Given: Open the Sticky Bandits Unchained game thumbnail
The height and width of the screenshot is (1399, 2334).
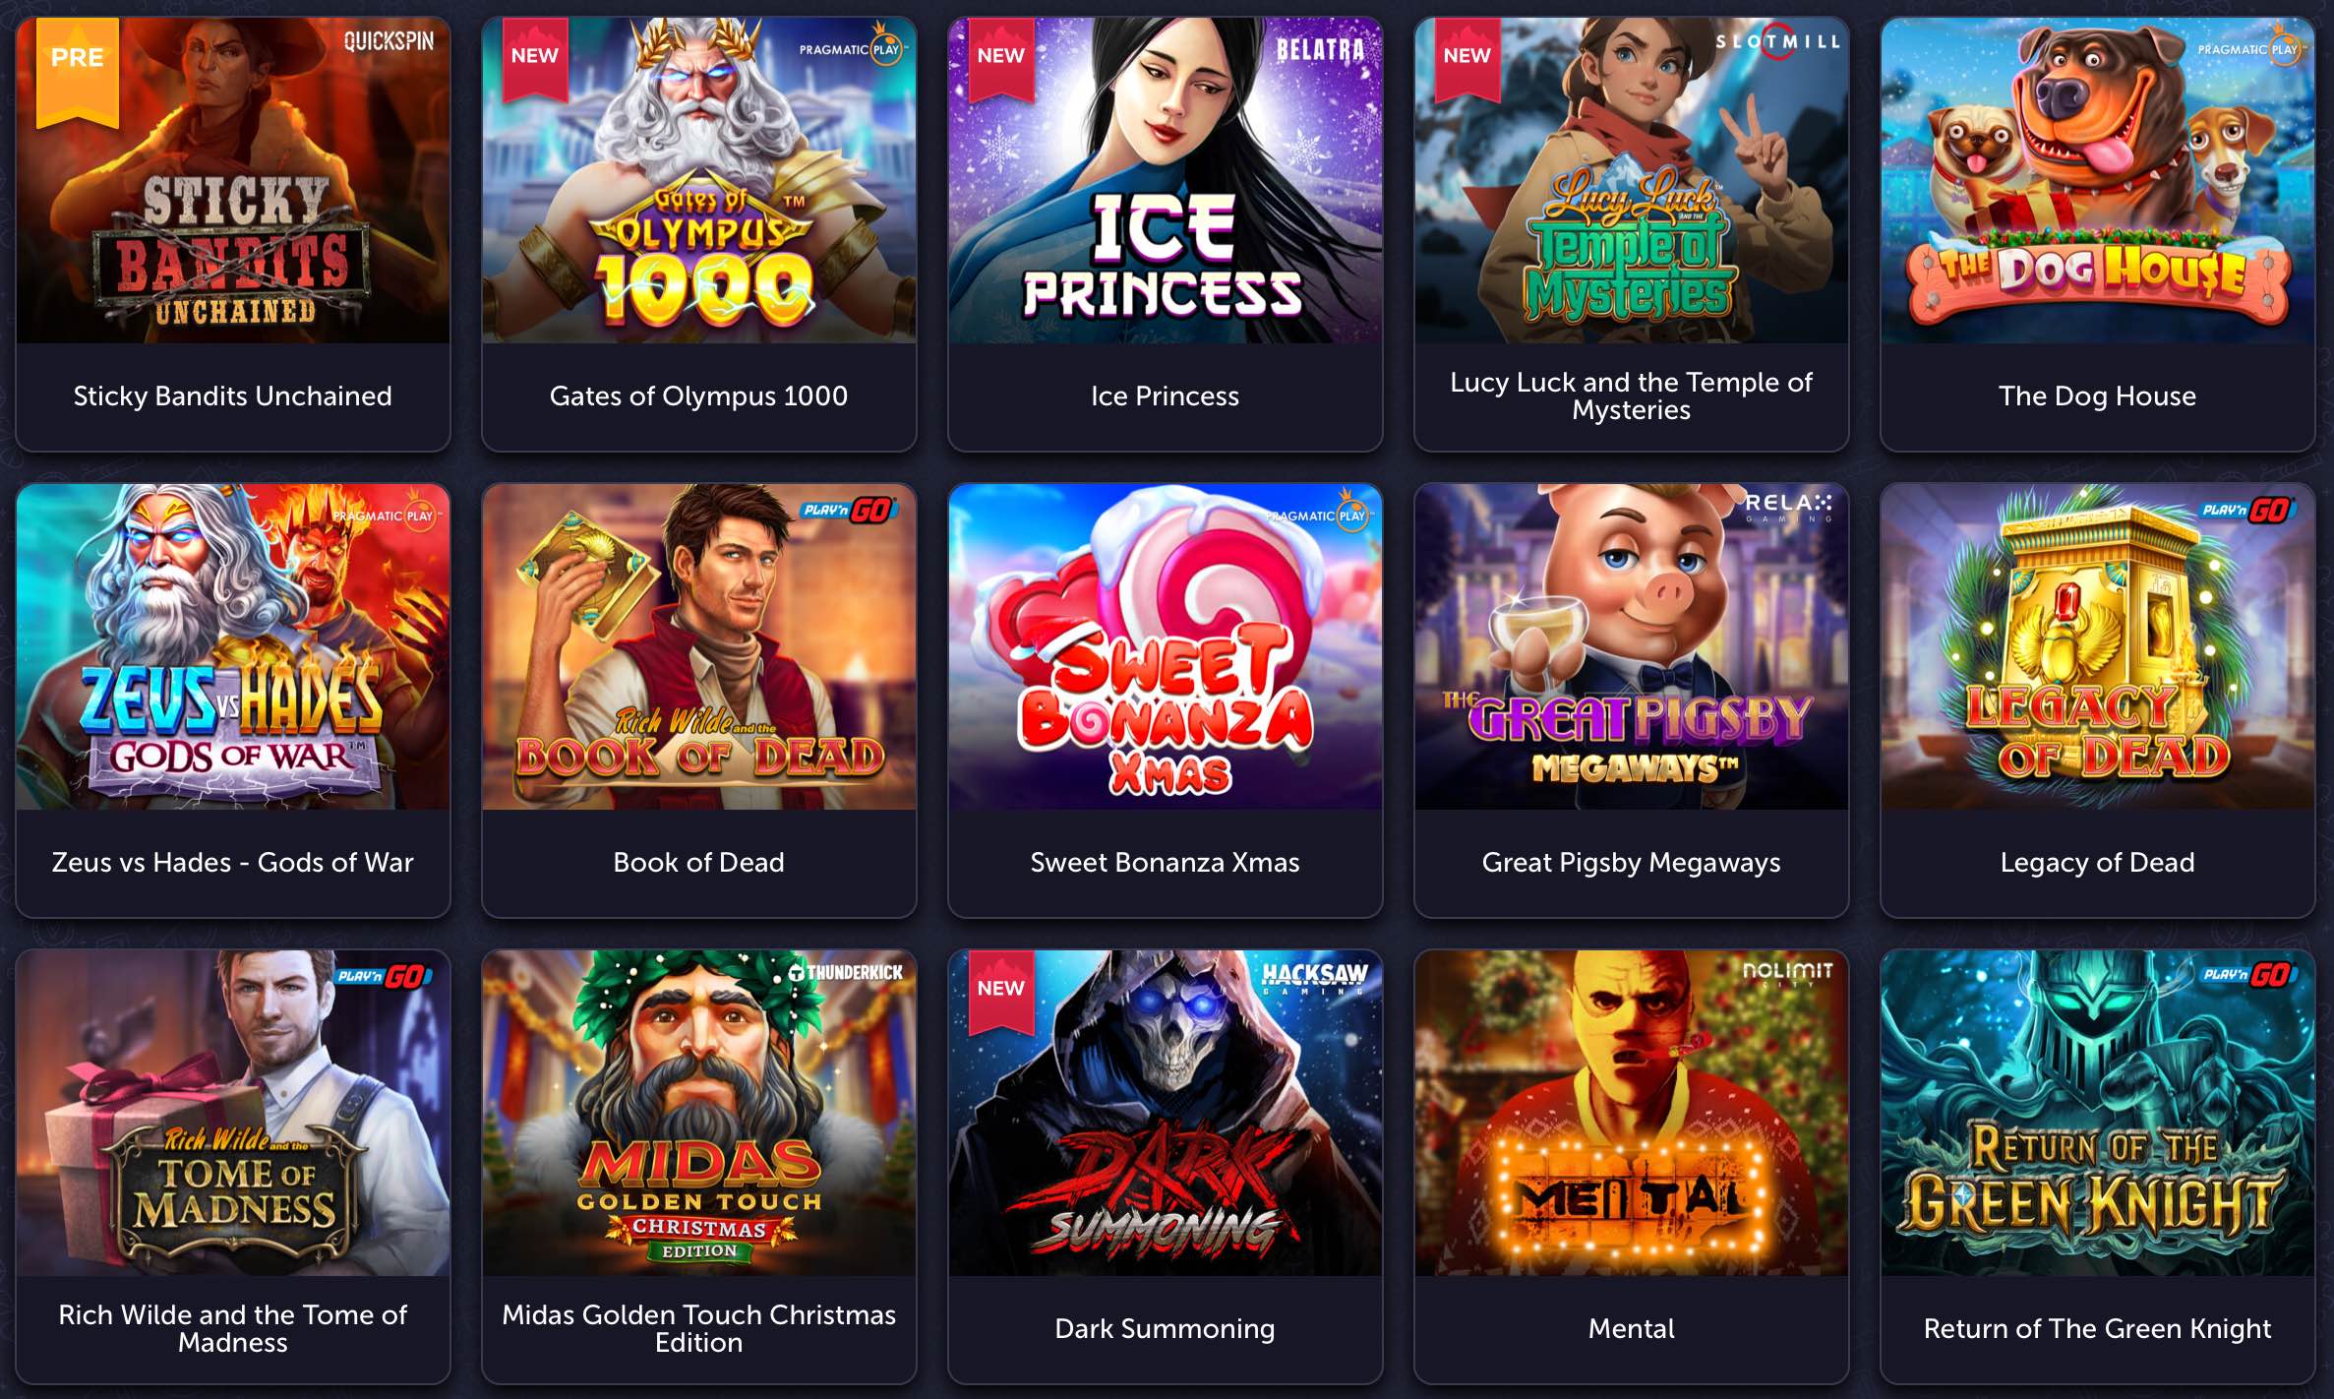Looking at the screenshot, I should (233, 180).
